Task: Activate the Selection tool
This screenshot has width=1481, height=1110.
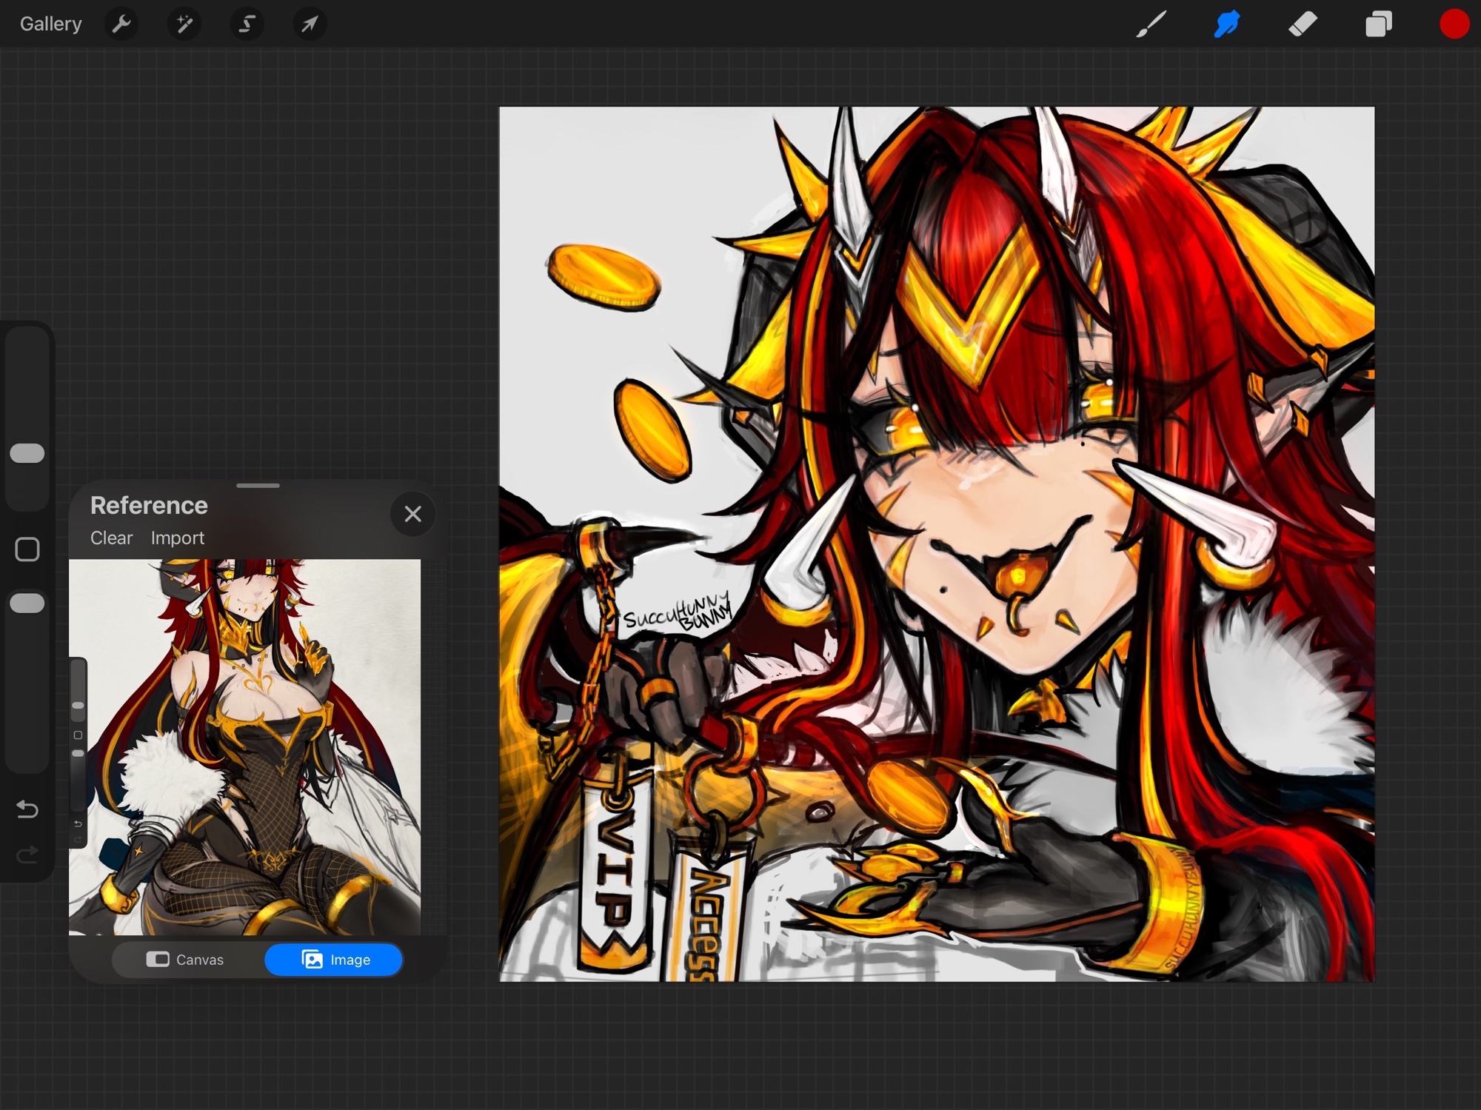Action: pyautogui.click(x=247, y=24)
